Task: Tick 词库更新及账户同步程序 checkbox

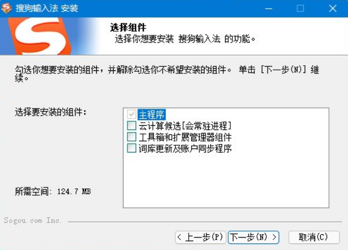Action: click(x=132, y=148)
